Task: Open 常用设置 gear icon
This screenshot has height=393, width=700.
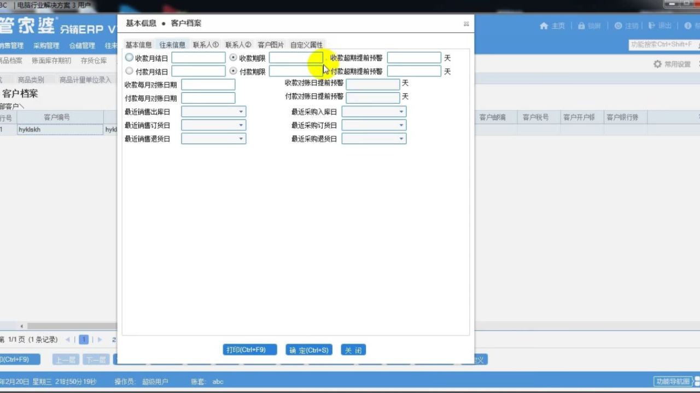Action: coord(657,64)
